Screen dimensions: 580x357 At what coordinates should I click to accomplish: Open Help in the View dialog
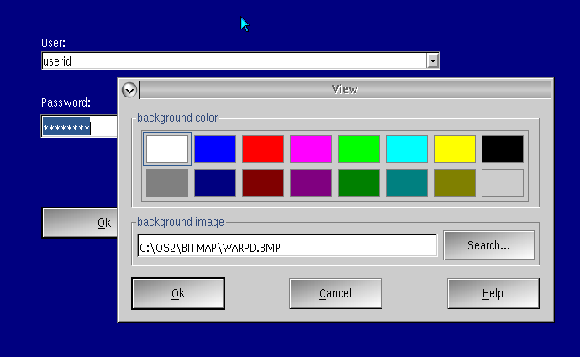493,293
